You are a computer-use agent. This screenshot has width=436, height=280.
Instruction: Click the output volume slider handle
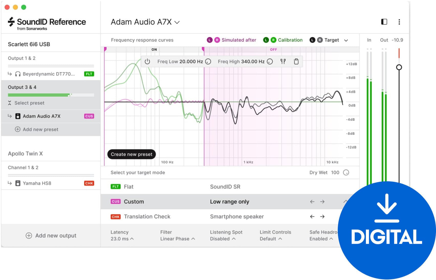tap(399, 67)
